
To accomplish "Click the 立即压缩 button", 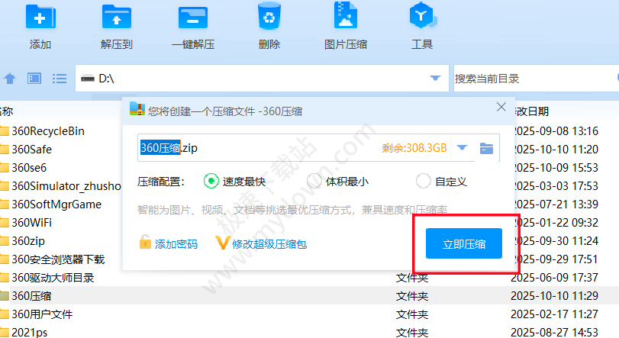I will (x=464, y=243).
